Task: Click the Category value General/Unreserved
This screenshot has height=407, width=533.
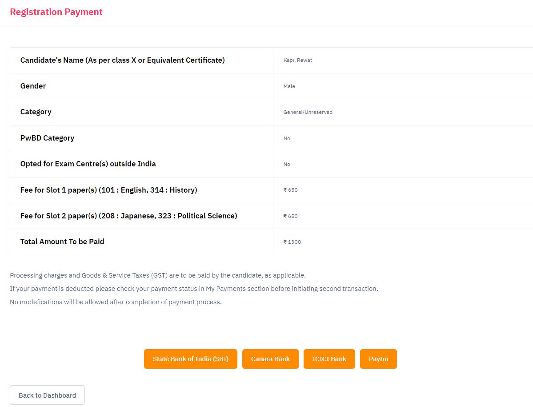Action: click(x=308, y=112)
